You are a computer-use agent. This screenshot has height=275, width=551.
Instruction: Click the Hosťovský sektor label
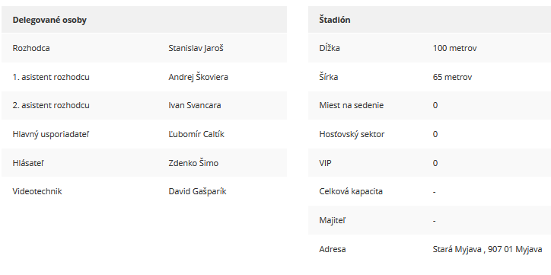pyautogui.click(x=352, y=134)
